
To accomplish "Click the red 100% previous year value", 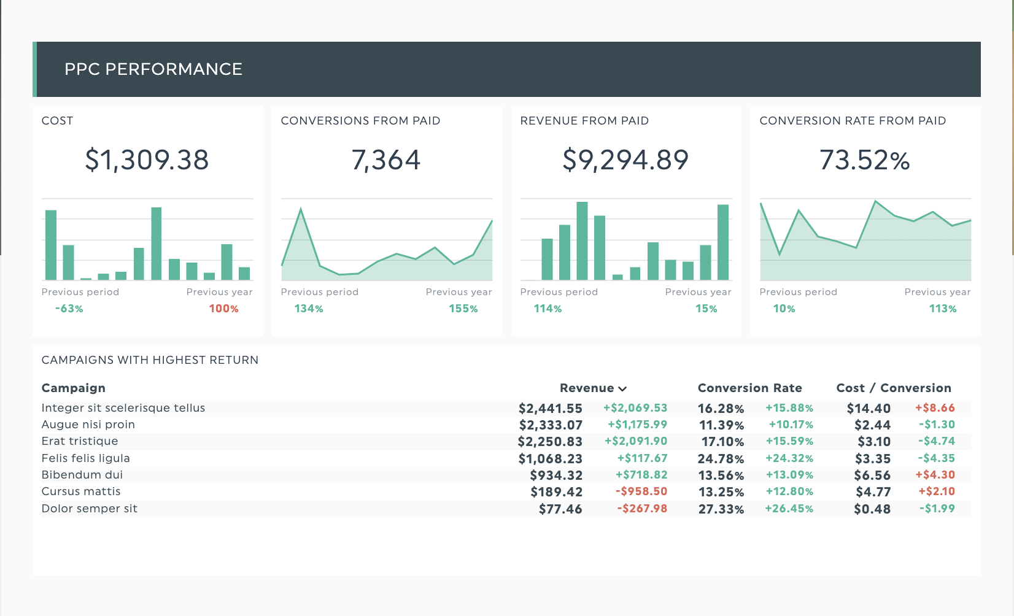I will click(x=223, y=309).
